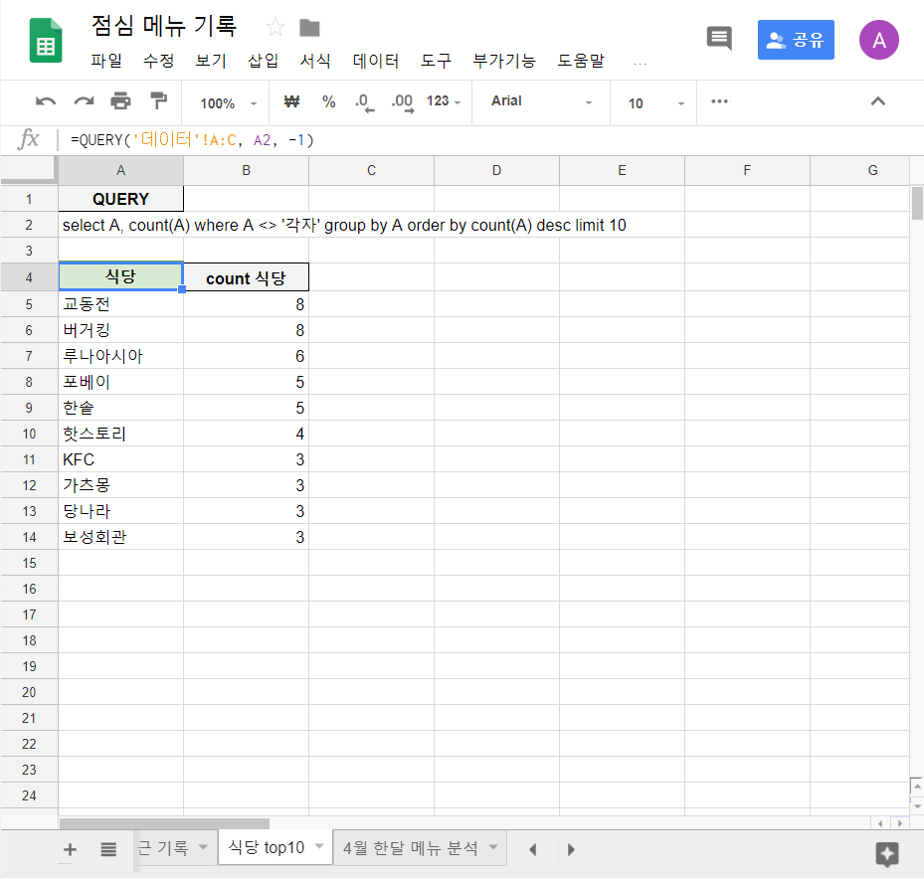Viewport: 924px width, 879px height.
Task: Click the Undo icon
Action: coord(46,101)
